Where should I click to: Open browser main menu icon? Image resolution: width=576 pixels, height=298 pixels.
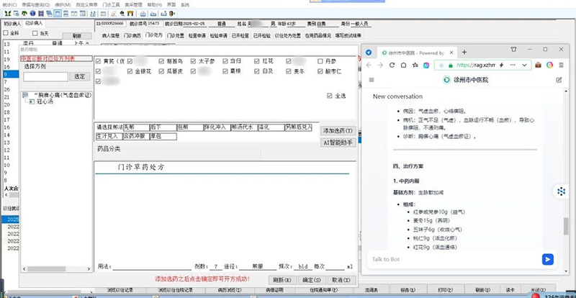(x=561, y=66)
